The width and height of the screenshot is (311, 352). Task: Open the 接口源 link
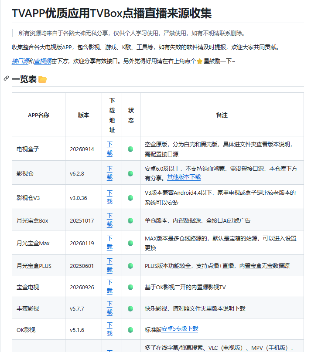(x=20, y=61)
